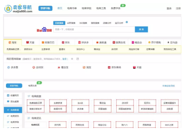Switch to 谷歌搜索 search tab
Screen dimensions: 185x132
[x=71, y=23]
